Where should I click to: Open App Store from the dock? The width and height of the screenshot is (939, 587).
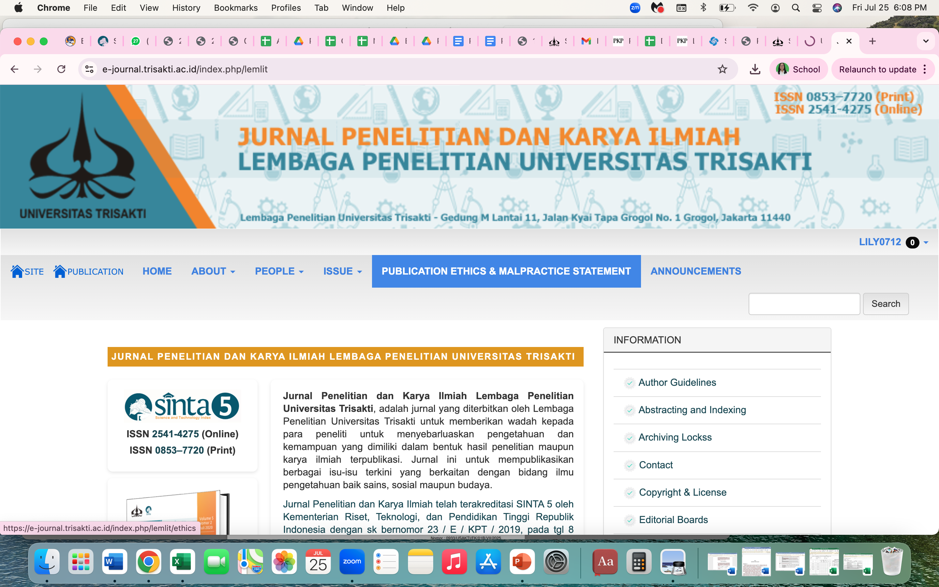pyautogui.click(x=488, y=561)
